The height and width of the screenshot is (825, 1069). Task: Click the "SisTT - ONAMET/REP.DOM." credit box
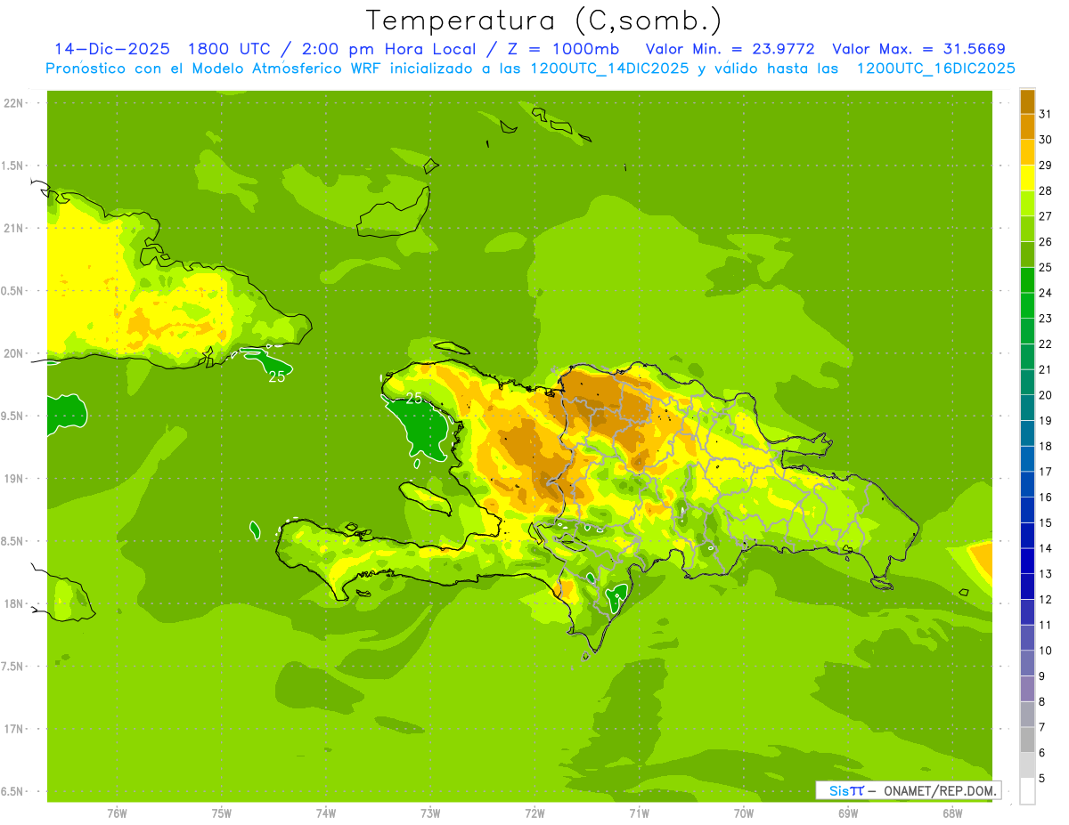pyautogui.click(x=908, y=790)
